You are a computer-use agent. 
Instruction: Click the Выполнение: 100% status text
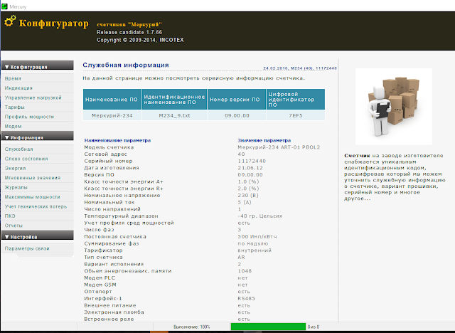point(192,327)
